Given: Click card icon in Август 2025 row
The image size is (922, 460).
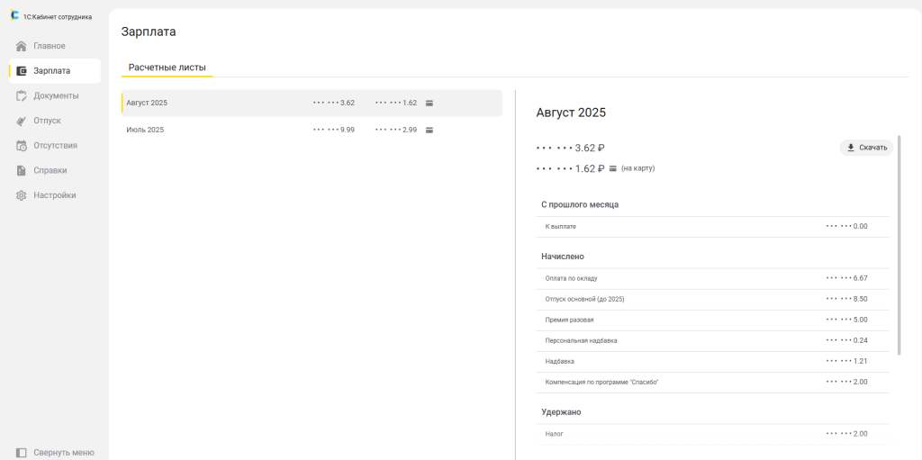Looking at the screenshot, I should coord(429,103).
